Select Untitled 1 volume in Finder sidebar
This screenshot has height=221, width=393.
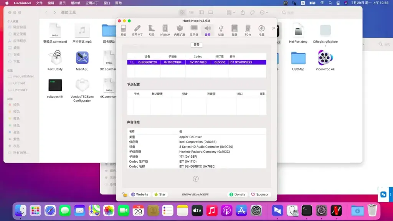coord(21,90)
